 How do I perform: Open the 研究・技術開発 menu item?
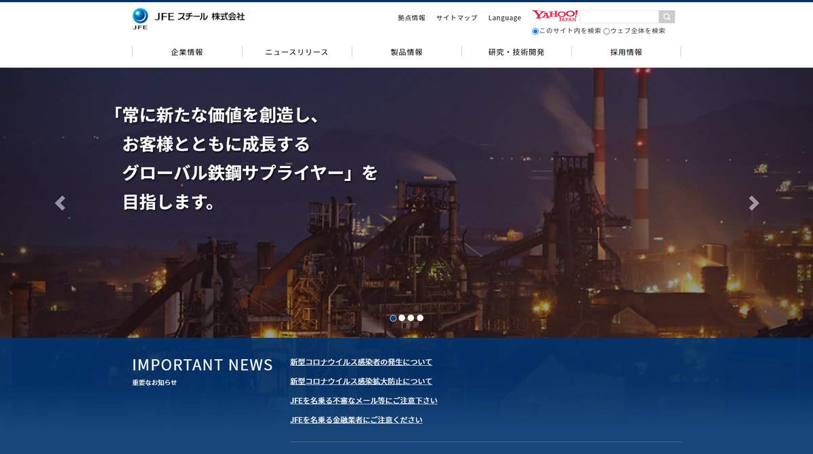516,52
